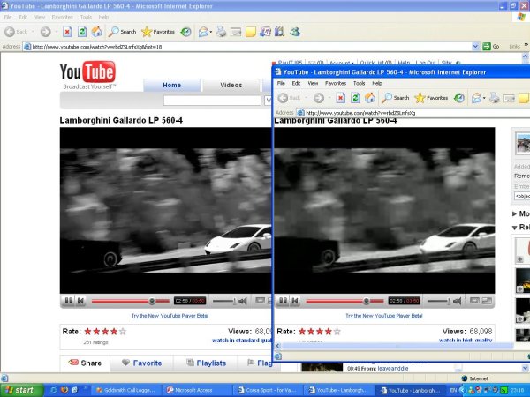Screen dimensions: 530x397
Task: Open Tools menu in front IE window
Action: [359, 83]
